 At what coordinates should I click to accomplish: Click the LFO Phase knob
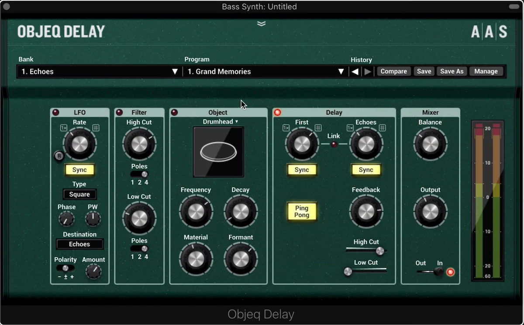coord(66,219)
